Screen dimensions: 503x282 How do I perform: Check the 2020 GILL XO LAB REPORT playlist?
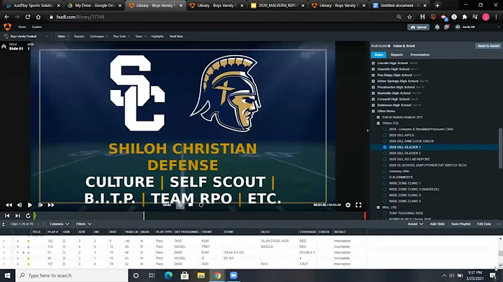tap(385, 159)
